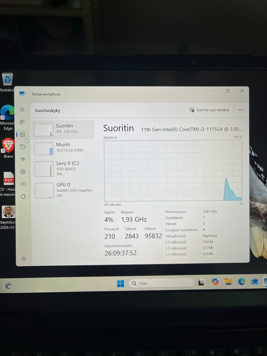This screenshot has height=356, width=267.
Task: Open the App history clock icon
Action: pyautogui.click(x=23, y=147)
